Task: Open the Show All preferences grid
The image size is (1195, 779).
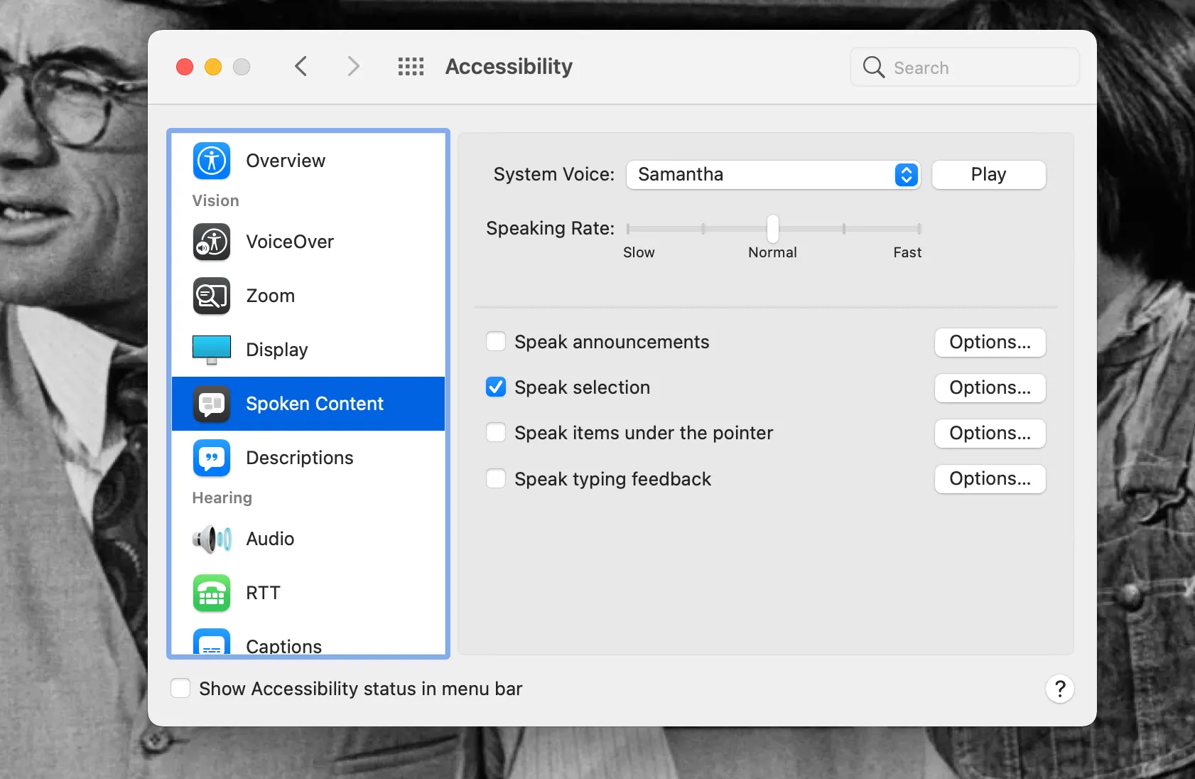Action: (411, 66)
